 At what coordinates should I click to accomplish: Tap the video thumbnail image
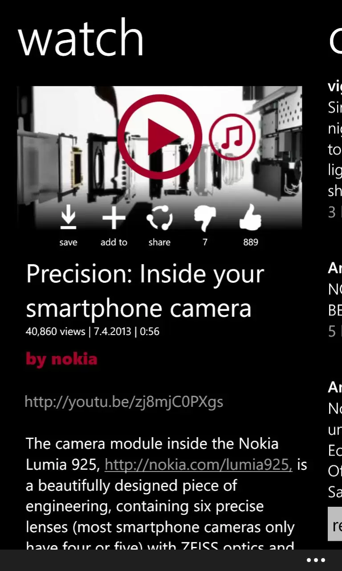(x=159, y=158)
